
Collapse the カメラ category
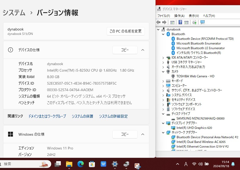[163, 72]
